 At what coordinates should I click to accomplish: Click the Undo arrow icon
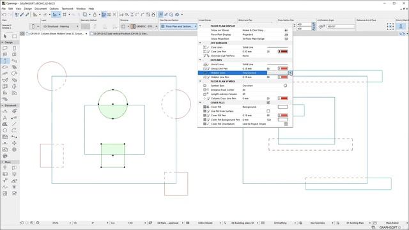[4, 15]
